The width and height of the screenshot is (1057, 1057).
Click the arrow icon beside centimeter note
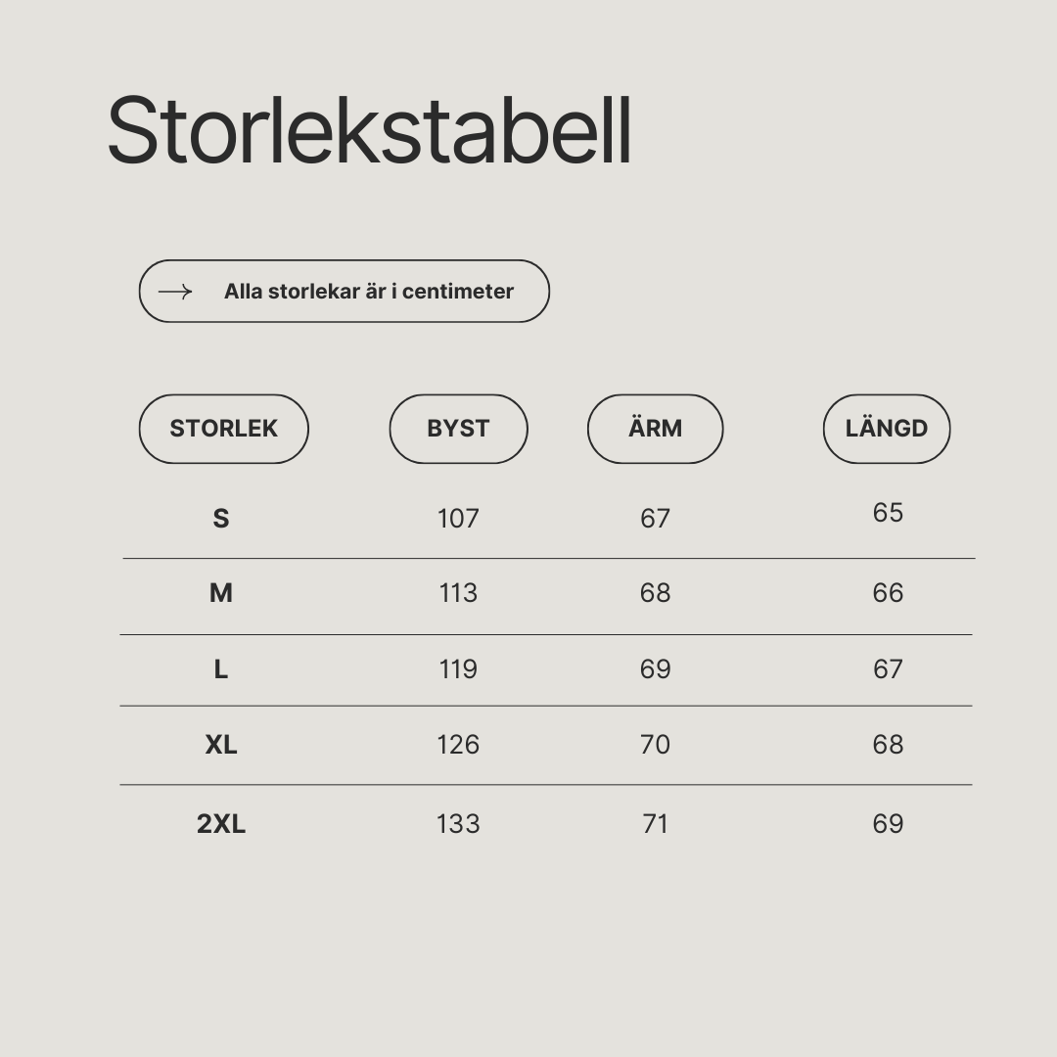coord(175,292)
